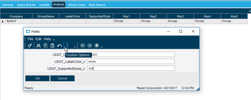This screenshot has height=100, width=251.
Task: Minimize the Fields window
Action: pyautogui.click(x=168, y=32)
